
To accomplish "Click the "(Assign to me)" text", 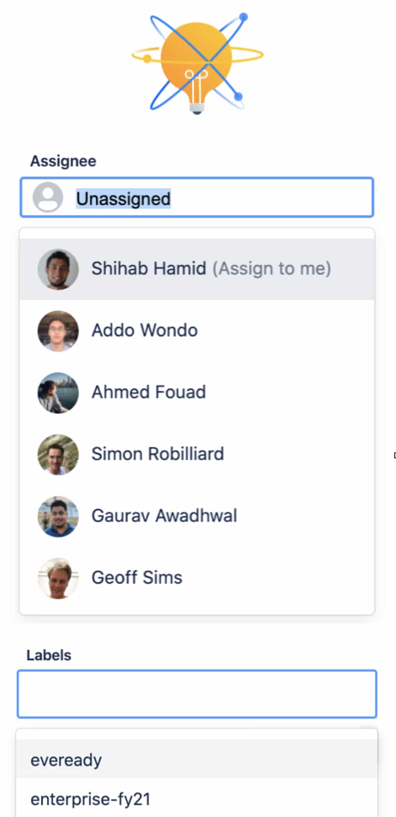I will click(272, 269).
